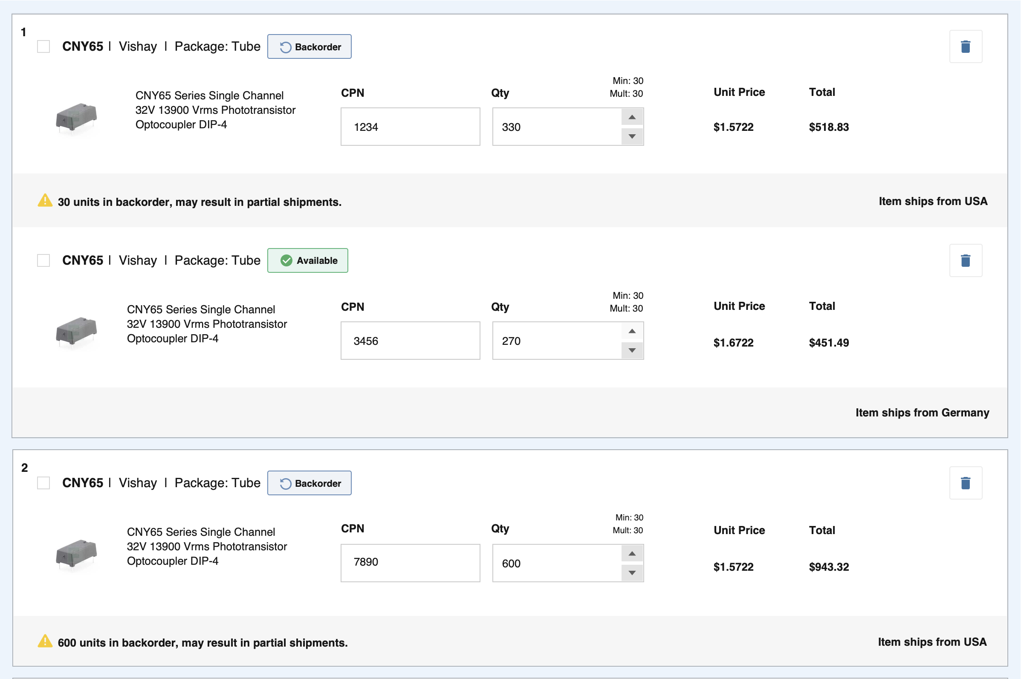Click Backorder status badge on item 1
This screenshot has width=1021, height=679.
[309, 47]
